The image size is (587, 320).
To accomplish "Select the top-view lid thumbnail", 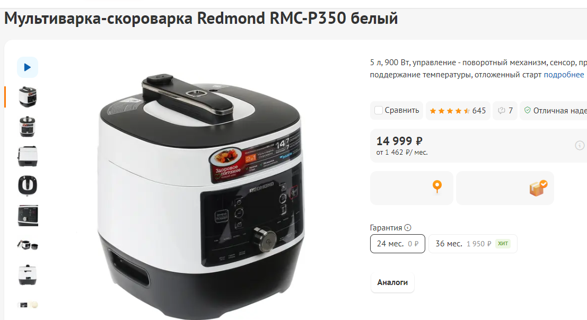I will [x=28, y=186].
